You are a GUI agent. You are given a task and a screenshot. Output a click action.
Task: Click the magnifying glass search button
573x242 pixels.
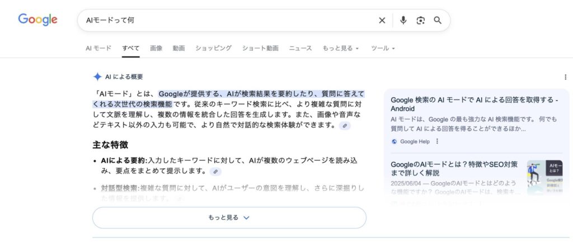[438, 21]
